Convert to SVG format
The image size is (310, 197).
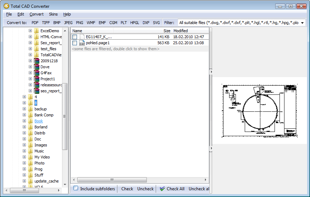pyautogui.click(x=156, y=23)
